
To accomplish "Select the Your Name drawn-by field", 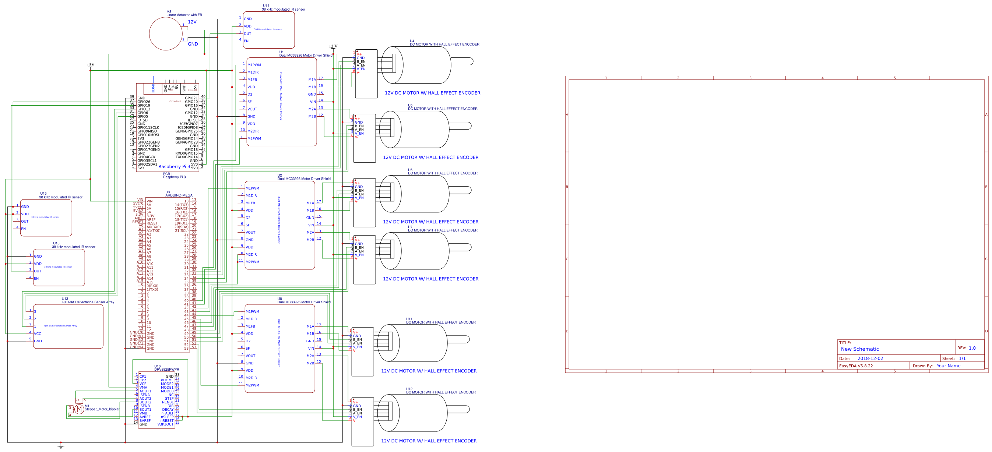I will [x=948, y=366].
